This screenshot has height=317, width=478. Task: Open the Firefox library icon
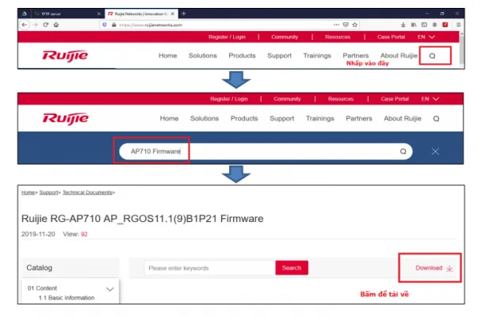tap(414, 25)
